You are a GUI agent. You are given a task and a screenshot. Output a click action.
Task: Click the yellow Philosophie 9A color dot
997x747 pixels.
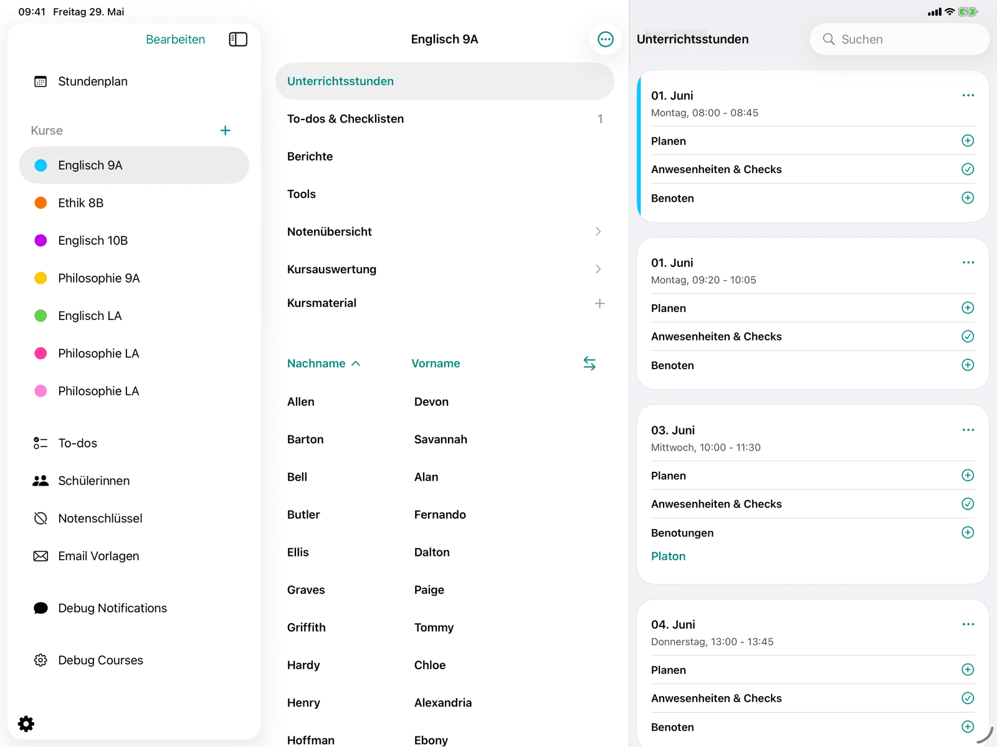coord(41,278)
